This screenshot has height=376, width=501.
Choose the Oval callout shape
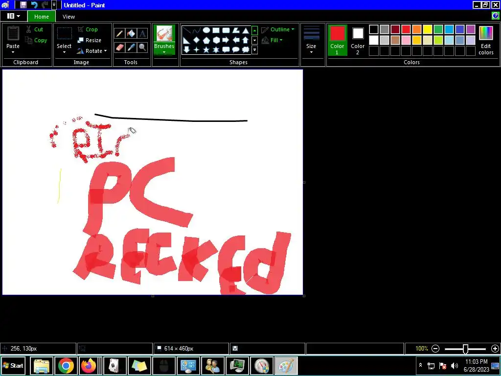236,49
